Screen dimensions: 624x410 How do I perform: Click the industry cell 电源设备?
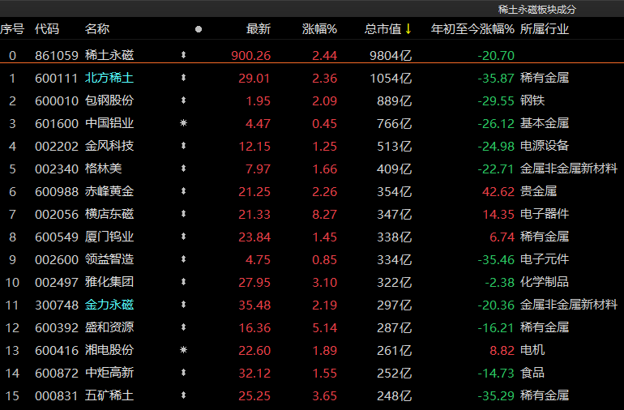tap(545, 146)
